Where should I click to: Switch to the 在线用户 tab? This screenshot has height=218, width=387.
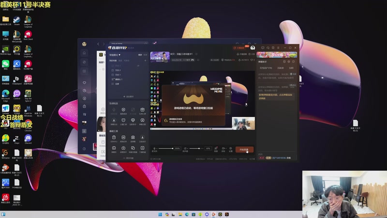point(266,68)
